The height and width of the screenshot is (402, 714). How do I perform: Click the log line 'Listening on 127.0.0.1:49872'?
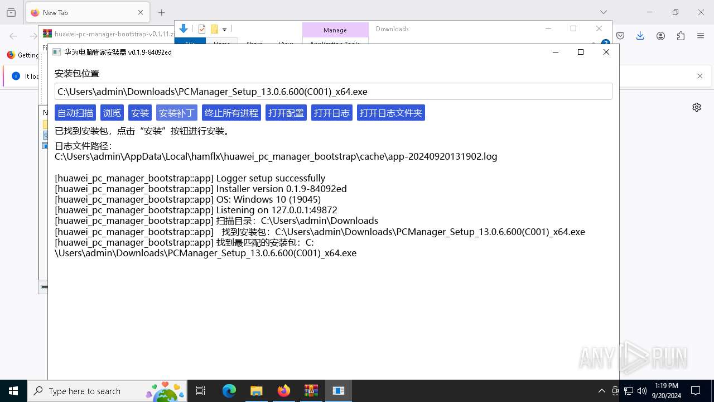[x=196, y=210]
